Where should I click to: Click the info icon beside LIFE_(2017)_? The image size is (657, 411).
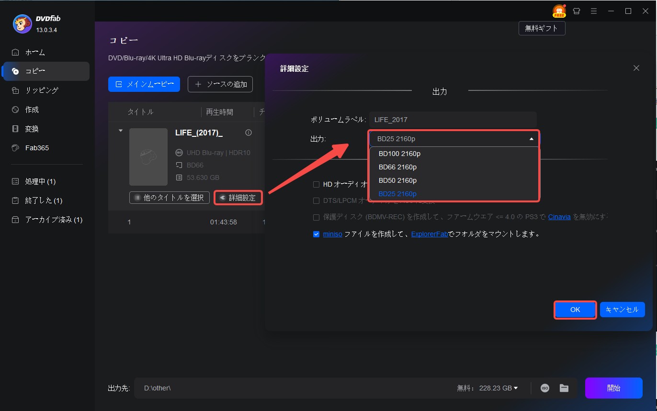248,133
